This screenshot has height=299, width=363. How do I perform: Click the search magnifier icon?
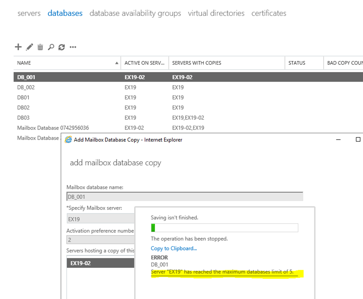(51, 47)
